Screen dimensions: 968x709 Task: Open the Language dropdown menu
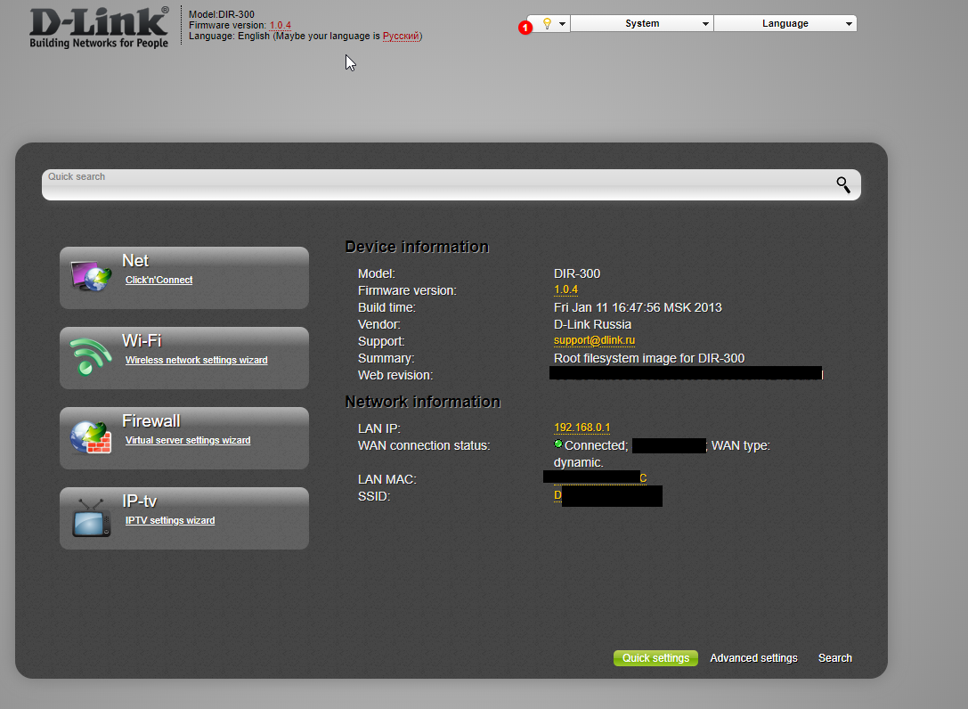click(785, 23)
